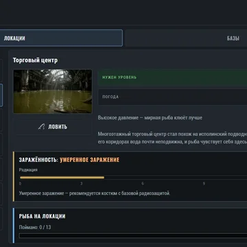247x247 pixels.
Task: Click the Многоэтажный торговый центр description
Action: [x=172, y=138]
